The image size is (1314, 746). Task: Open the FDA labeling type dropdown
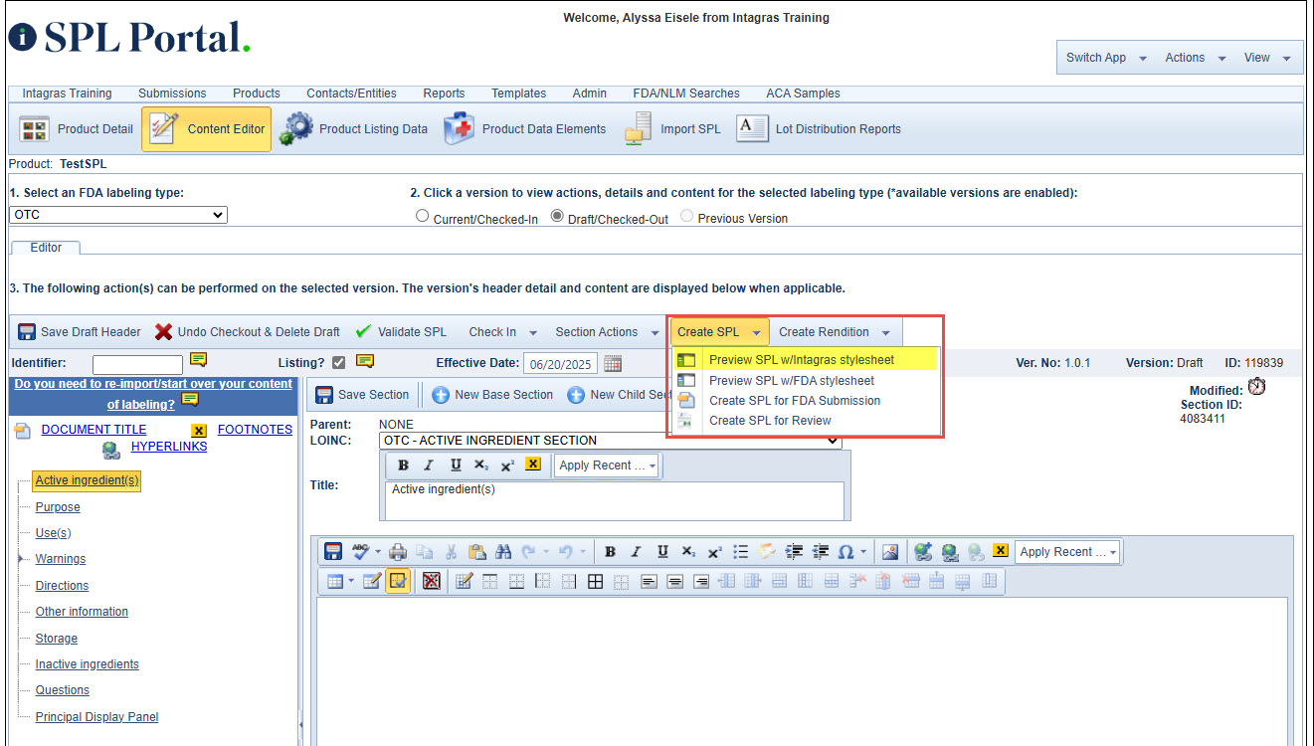click(118, 215)
